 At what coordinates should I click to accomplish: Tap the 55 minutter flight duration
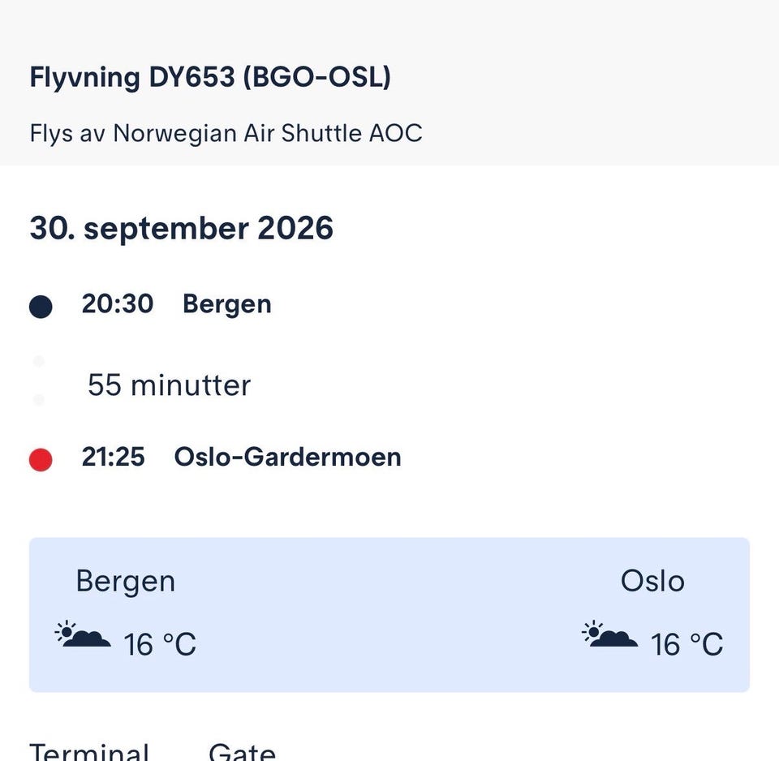click(169, 385)
